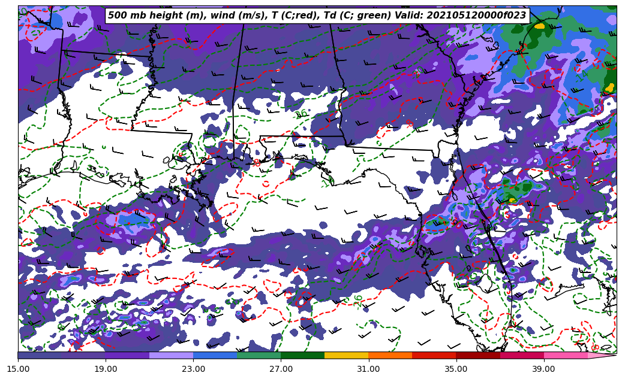Click the yellow segment of the colorbar
The height and width of the screenshot is (379, 622).
(346, 355)
